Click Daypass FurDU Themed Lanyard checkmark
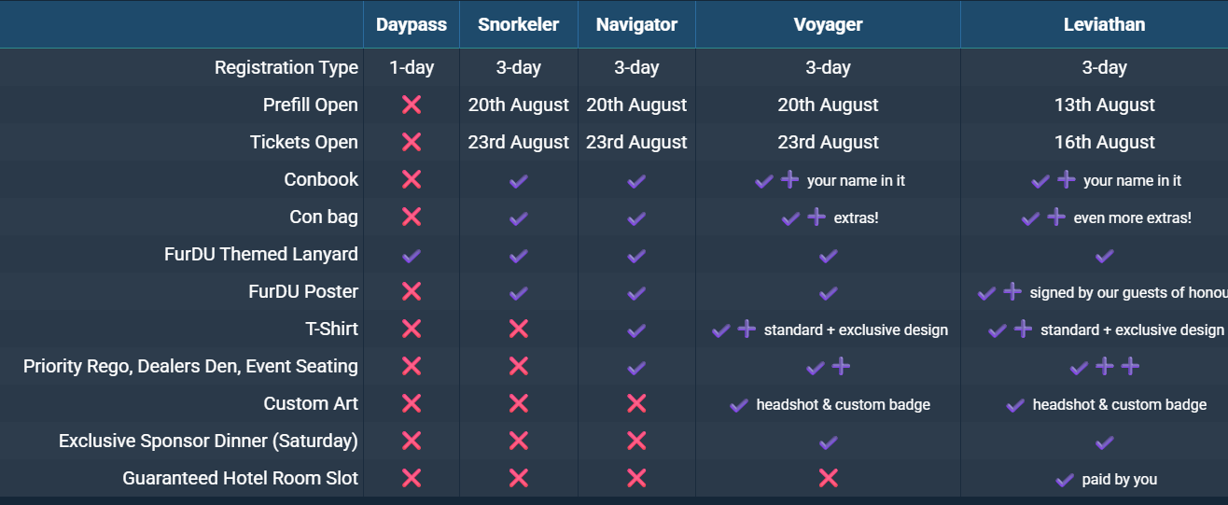 412,255
